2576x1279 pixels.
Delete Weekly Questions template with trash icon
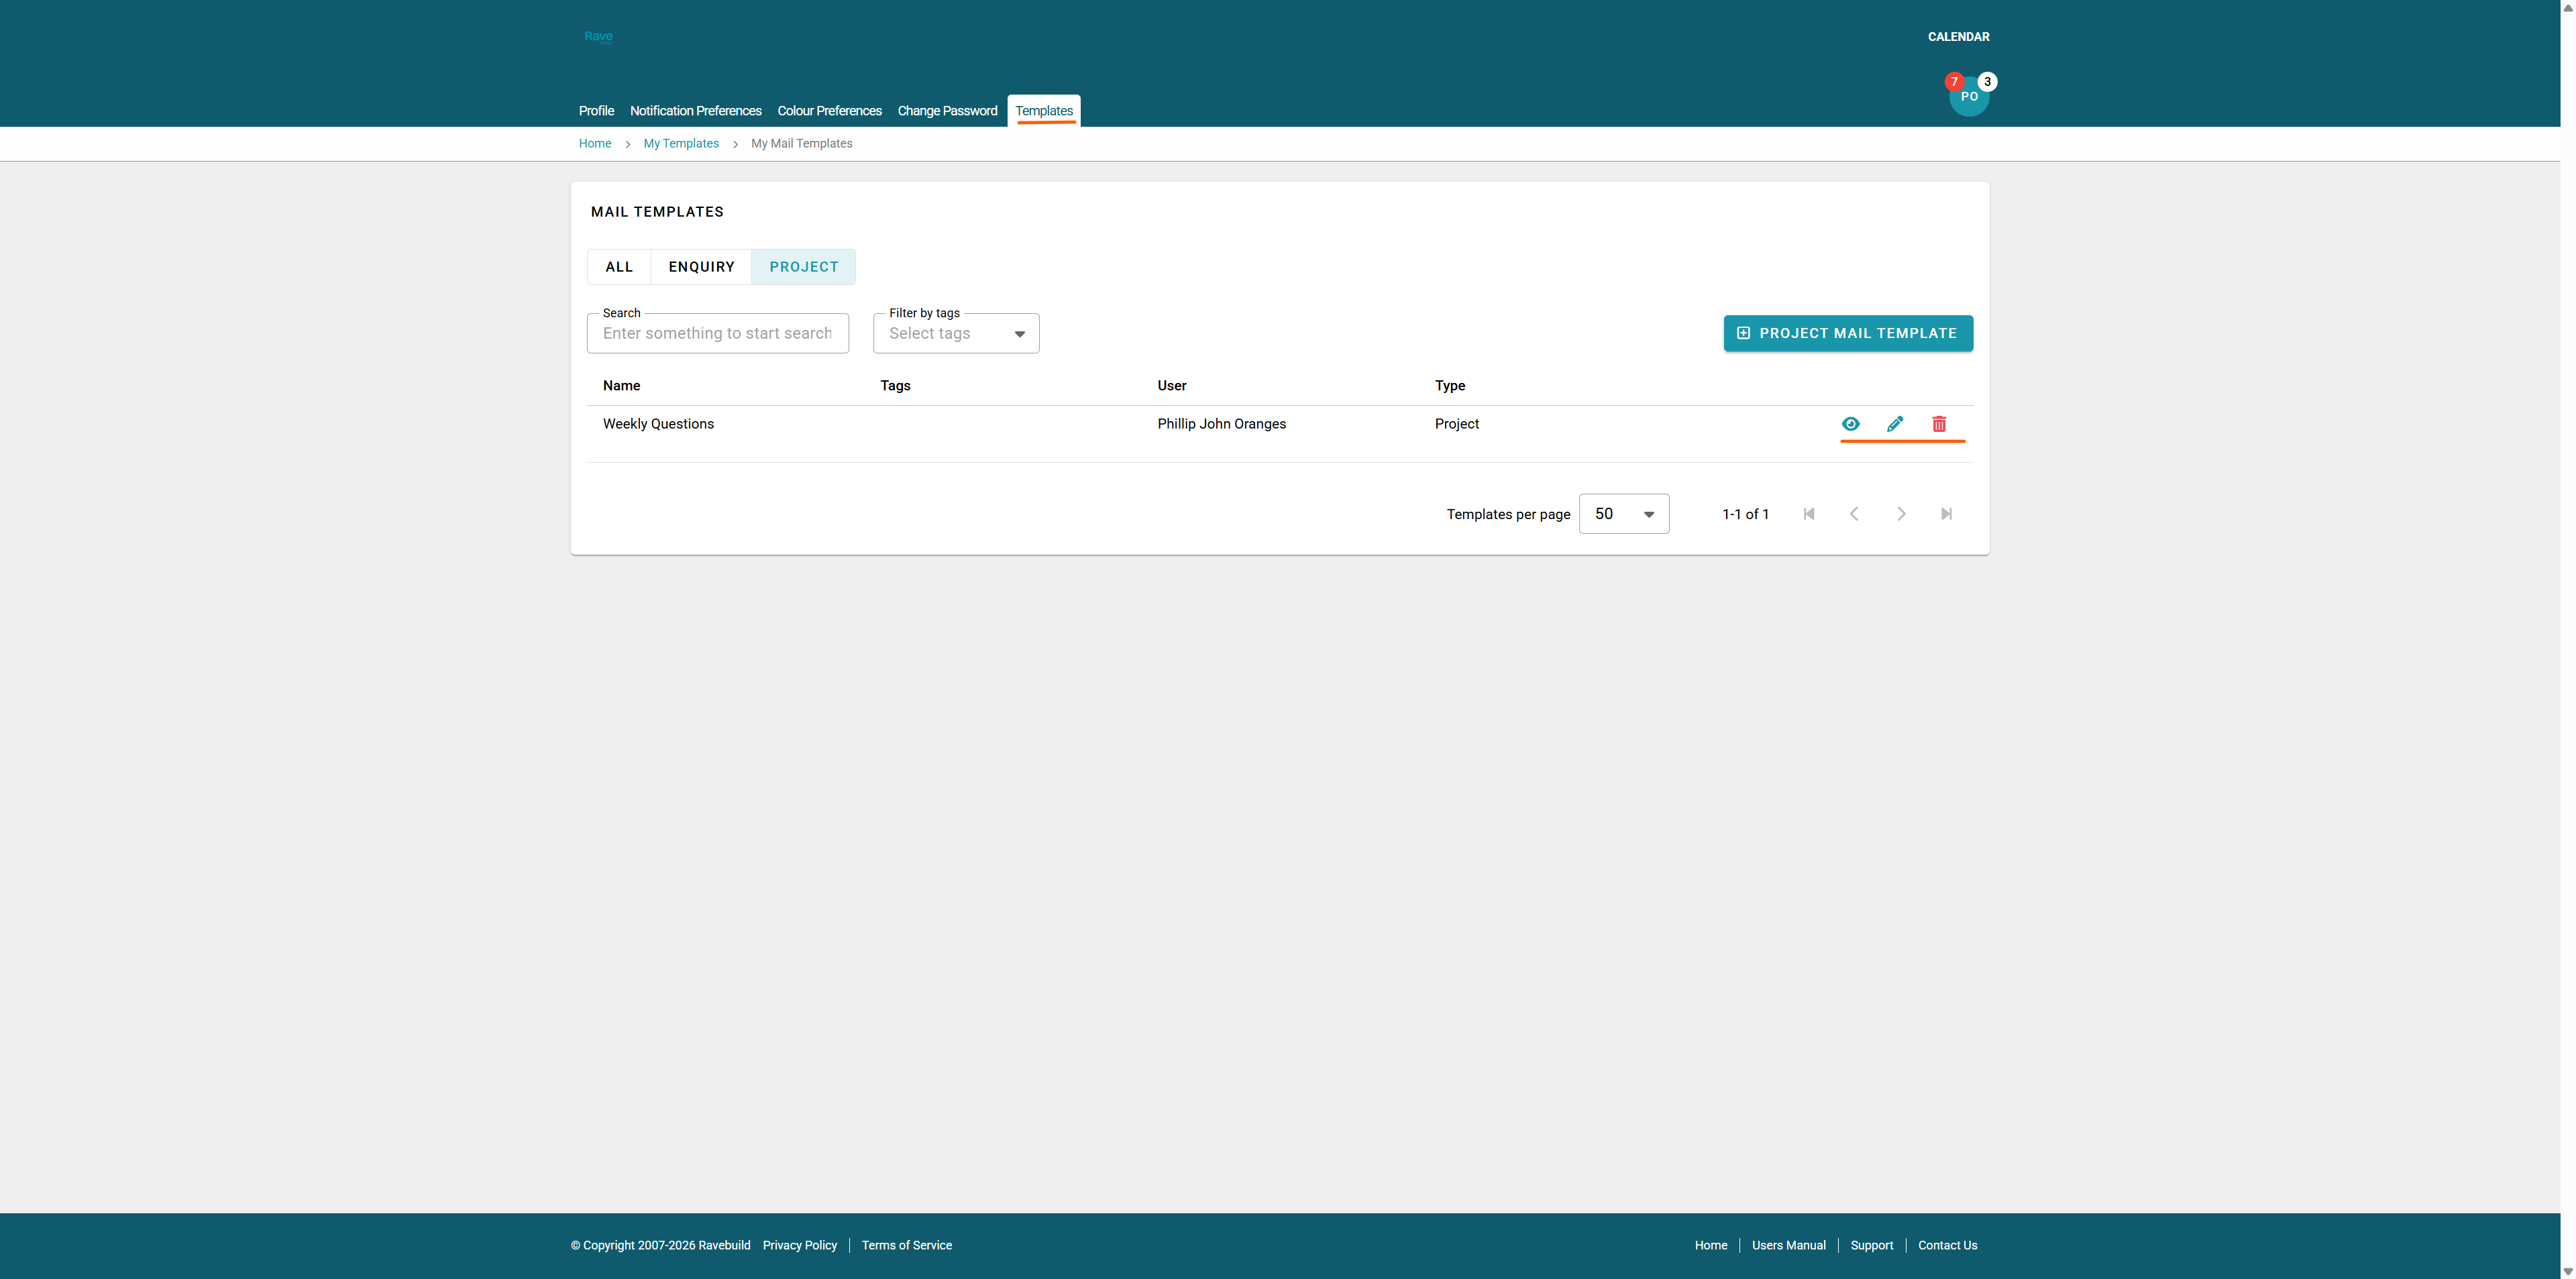click(1939, 424)
